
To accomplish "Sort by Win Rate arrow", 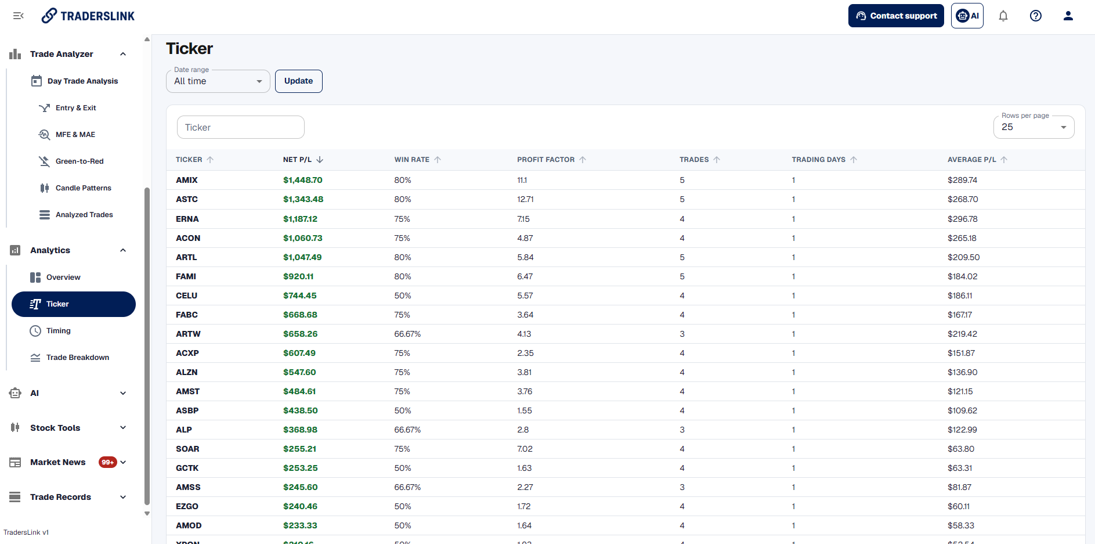I will 438,160.
